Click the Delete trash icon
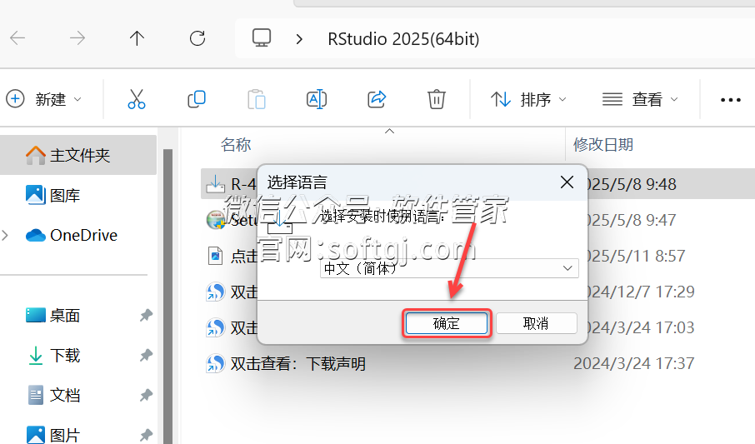This screenshot has width=755, height=444. [x=436, y=99]
